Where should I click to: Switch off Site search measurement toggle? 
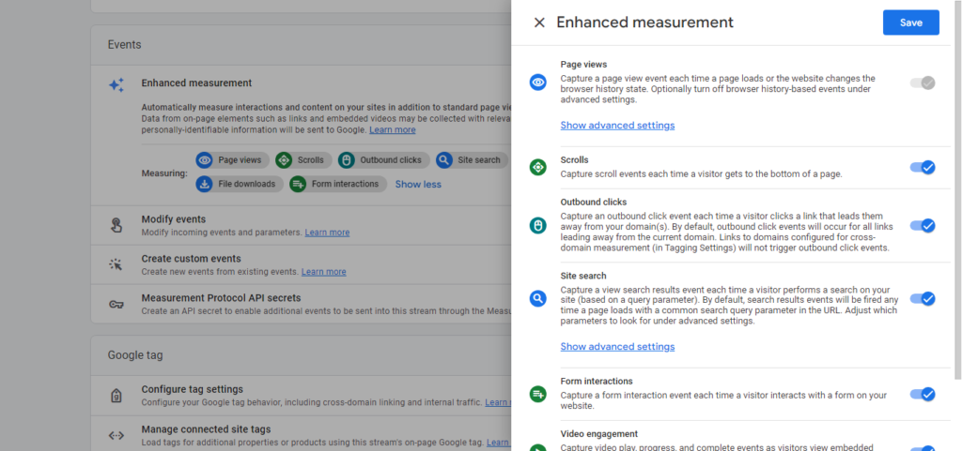pyautogui.click(x=923, y=298)
